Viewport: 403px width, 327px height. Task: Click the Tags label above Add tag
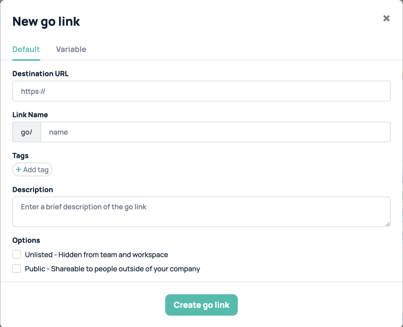pyautogui.click(x=20, y=155)
